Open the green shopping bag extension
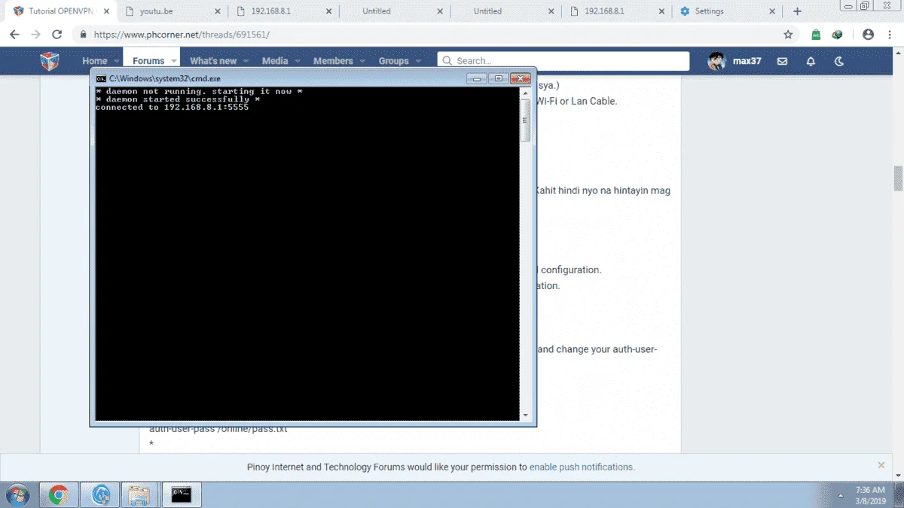Image resolution: width=904 pixels, height=508 pixels. click(x=816, y=35)
